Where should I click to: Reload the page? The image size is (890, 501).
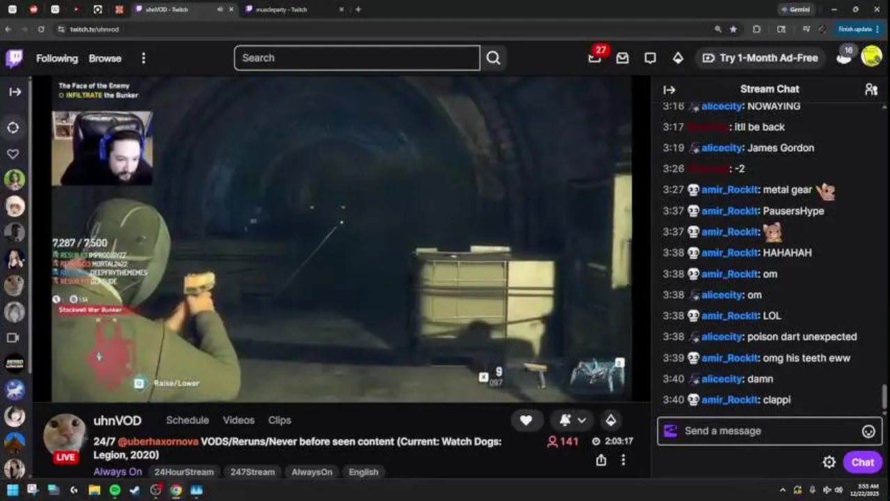[41, 29]
